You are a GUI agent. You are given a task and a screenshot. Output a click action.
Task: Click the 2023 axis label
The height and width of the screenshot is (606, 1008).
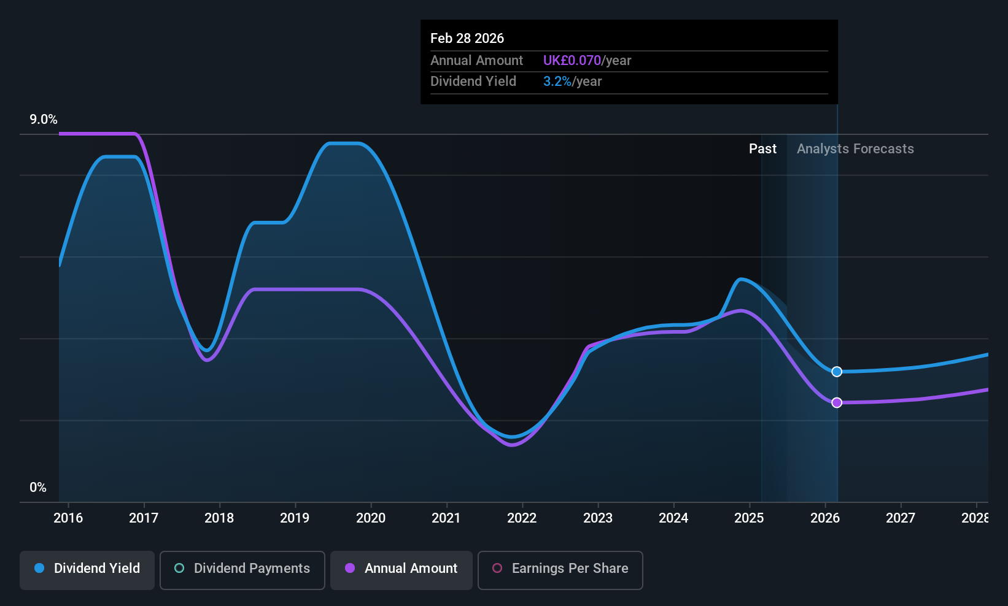(598, 518)
